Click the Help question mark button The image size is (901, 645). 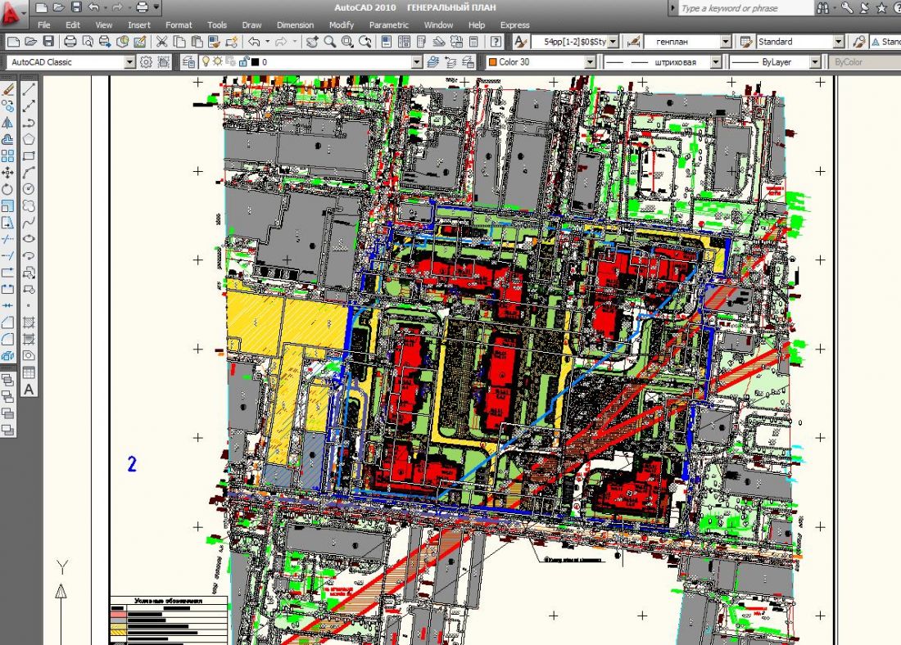pos(496,42)
